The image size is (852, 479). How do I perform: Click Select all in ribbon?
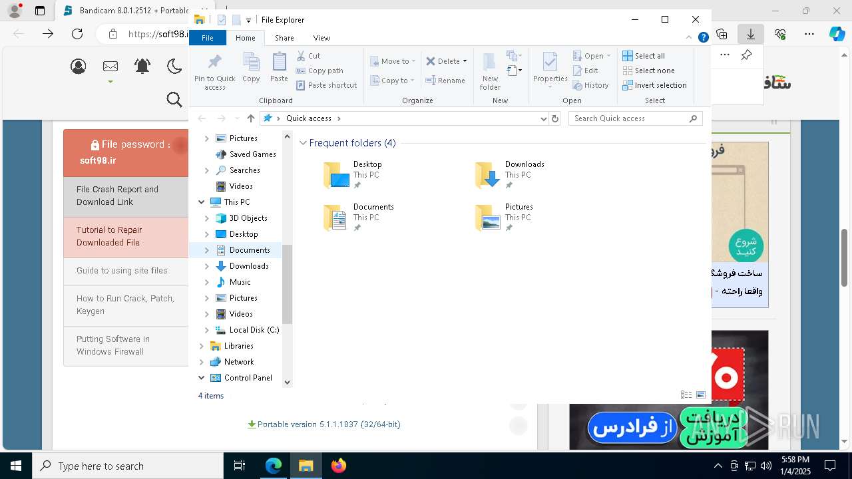tap(644, 56)
